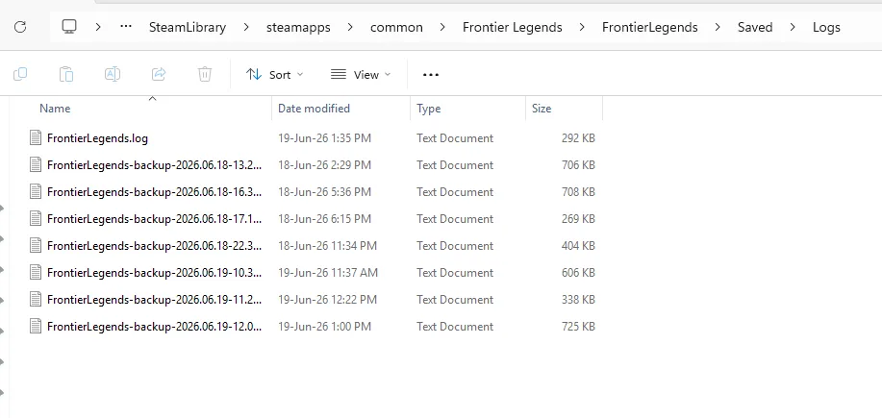The width and height of the screenshot is (882, 418).
Task: Click date 19-Jun-26 12:22 PM
Action: tap(327, 300)
